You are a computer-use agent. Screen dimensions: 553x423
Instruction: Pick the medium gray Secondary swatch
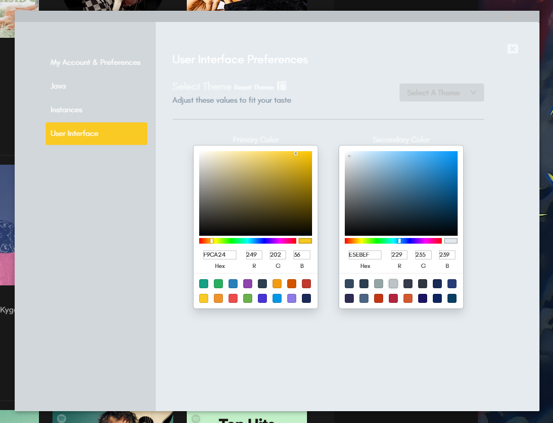[x=379, y=283]
